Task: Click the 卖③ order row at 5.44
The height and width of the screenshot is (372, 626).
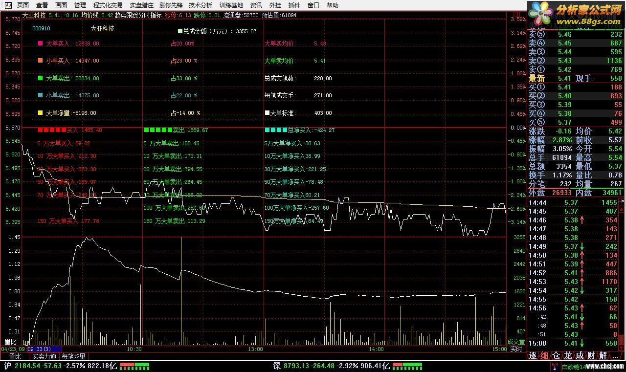Action: (x=576, y=52)
